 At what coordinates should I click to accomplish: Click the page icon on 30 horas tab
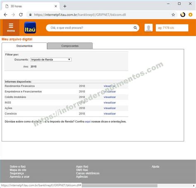coord(7,6)
